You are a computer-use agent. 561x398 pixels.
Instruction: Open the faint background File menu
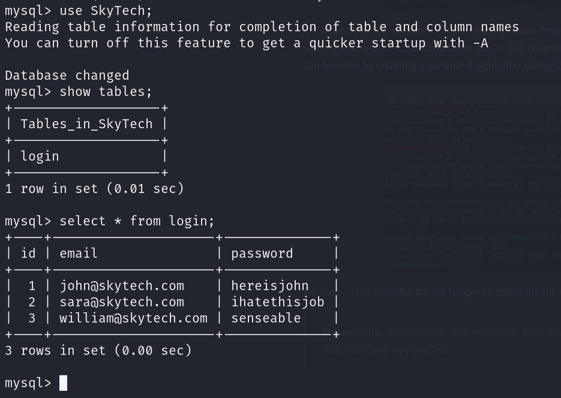click(393, 101)
